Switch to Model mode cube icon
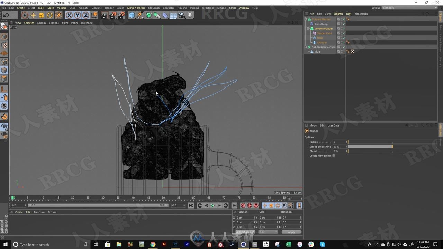Screen dimensions: 443x249 click(4, 37)
